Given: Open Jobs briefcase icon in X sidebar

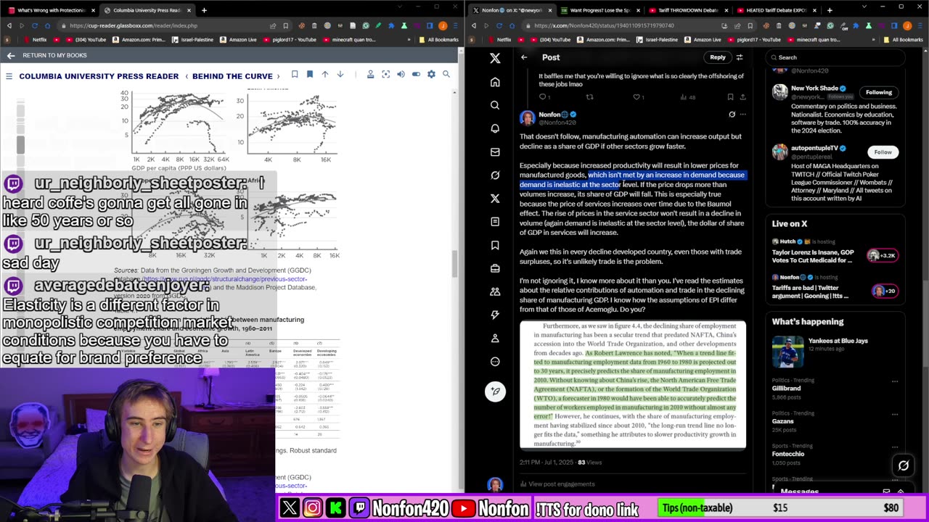Looking at the screenshot, I should [495, 268].
